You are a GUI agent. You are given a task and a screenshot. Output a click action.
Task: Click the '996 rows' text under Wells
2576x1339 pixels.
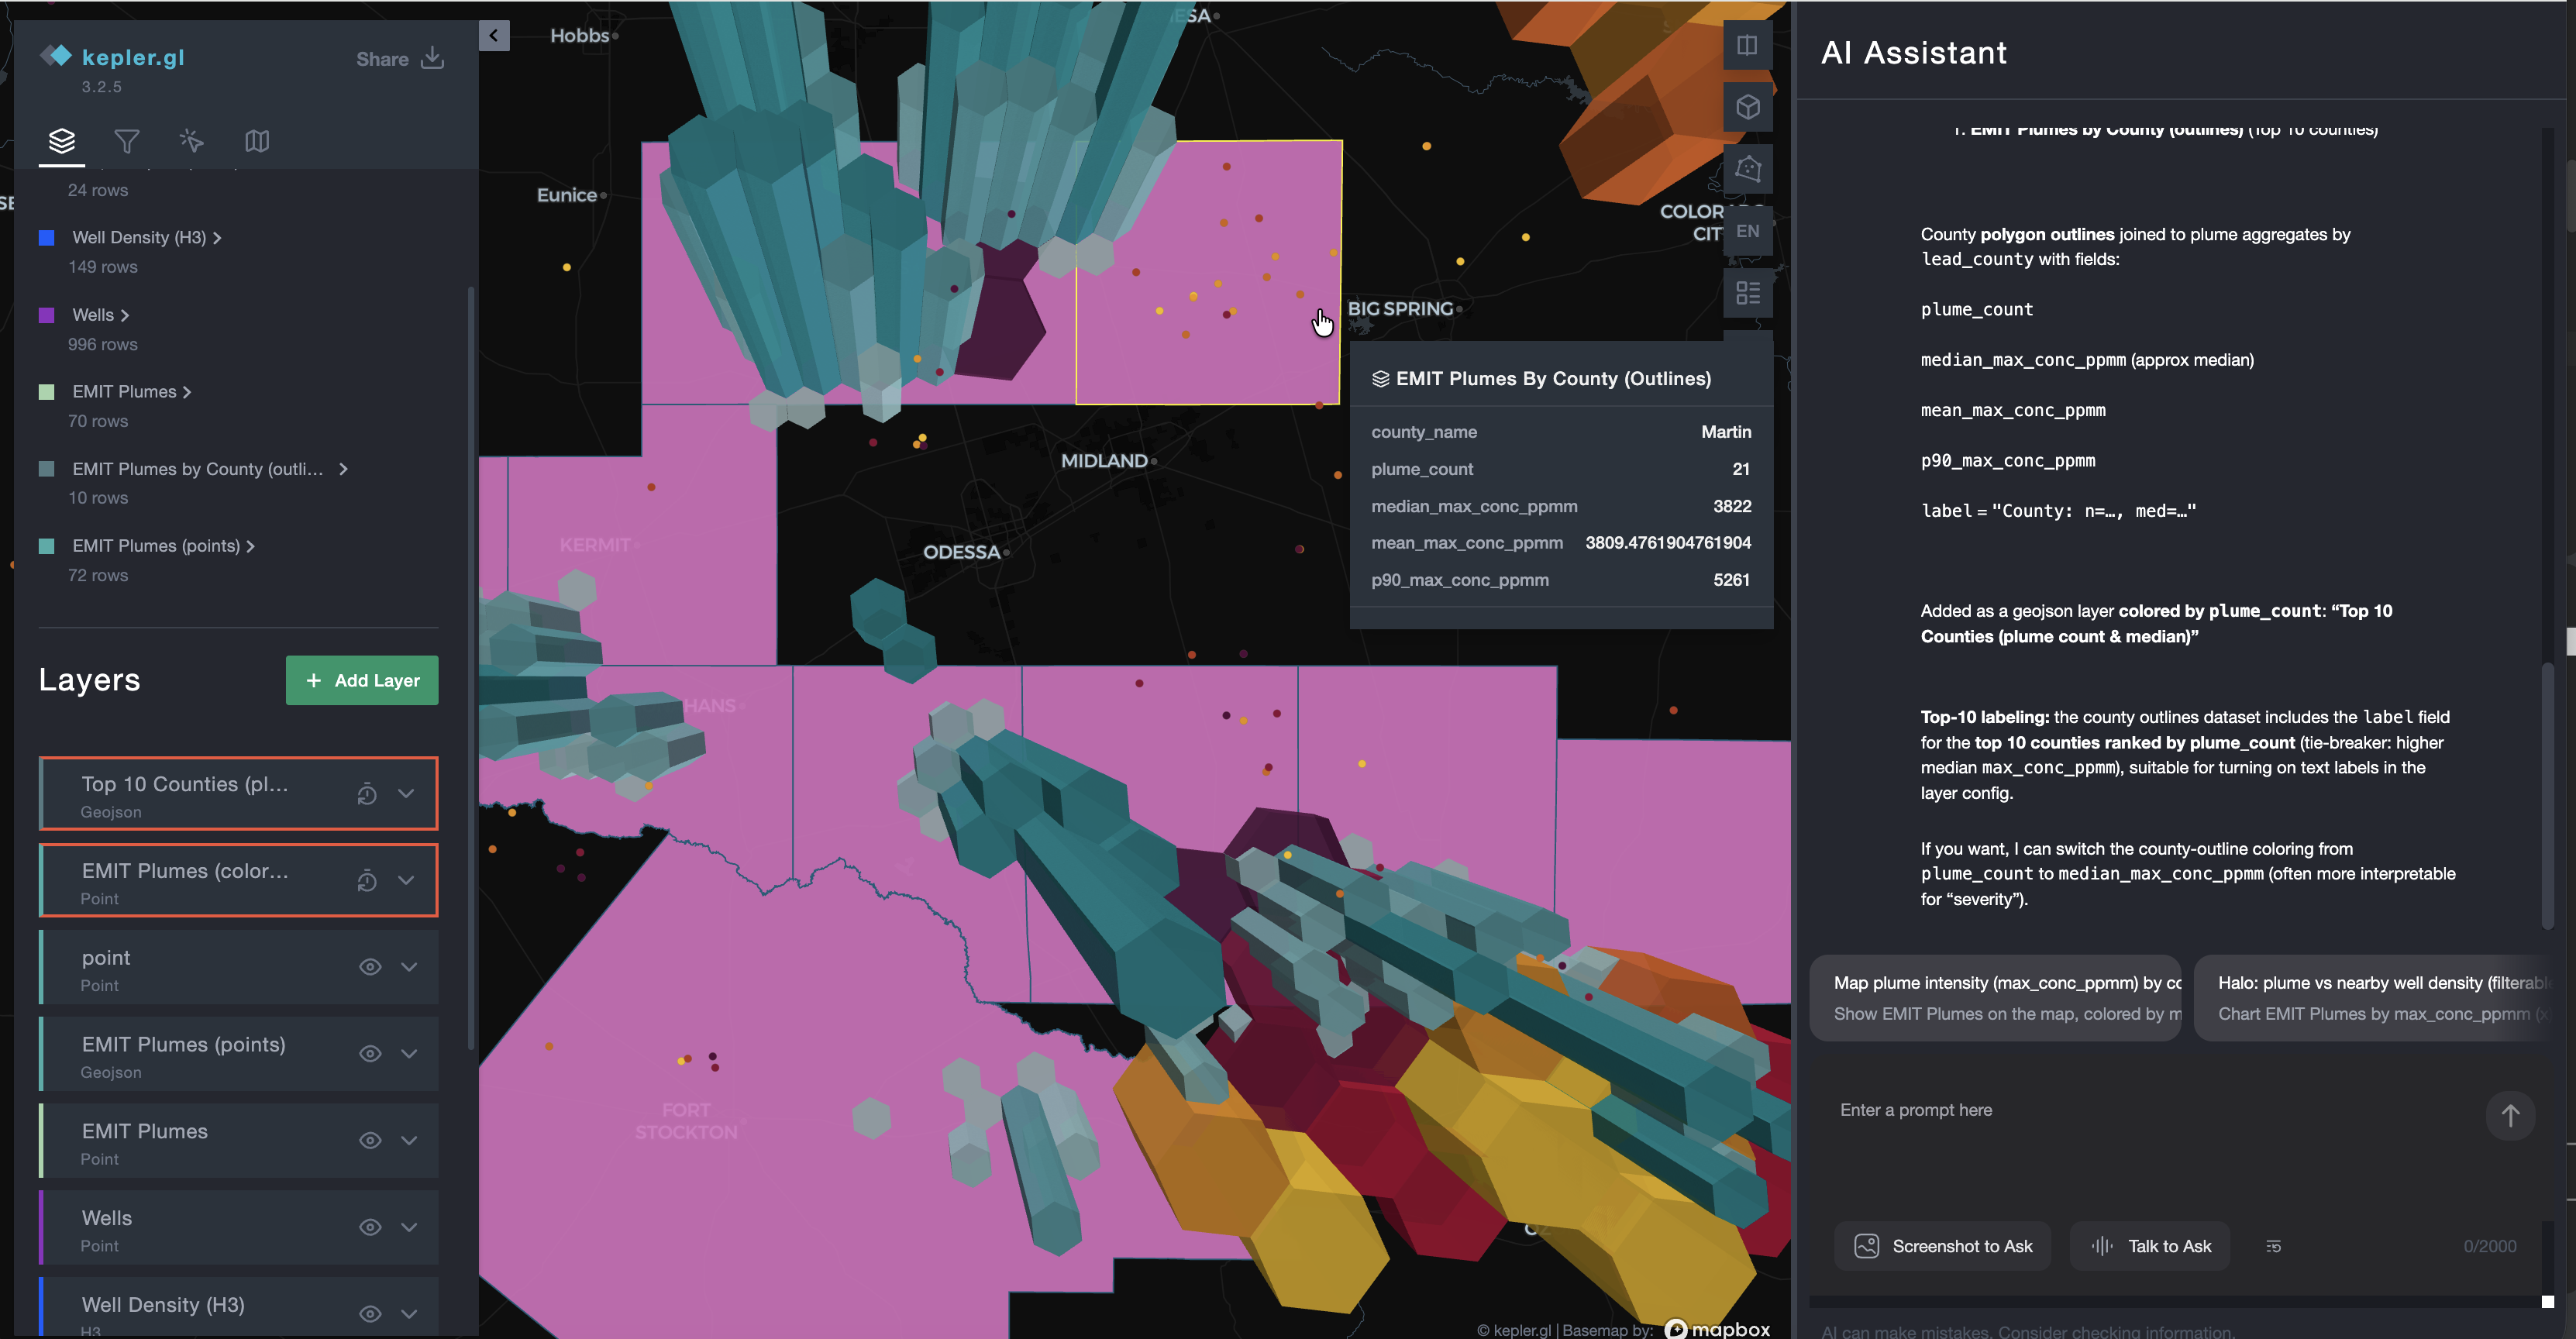[103, 345]
